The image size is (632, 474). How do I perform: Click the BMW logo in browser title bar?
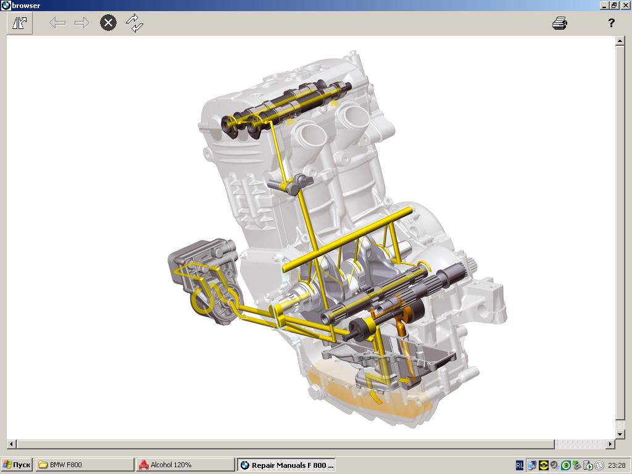tap(6, 5)
